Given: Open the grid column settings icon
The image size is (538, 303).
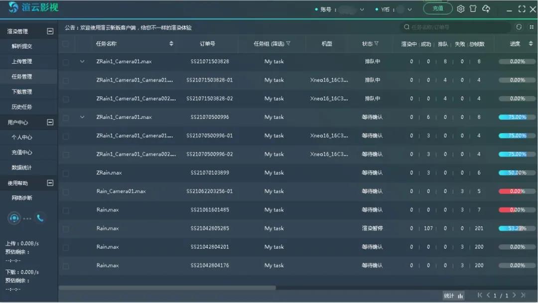Looking at the screenshot, I should (531, 27).
